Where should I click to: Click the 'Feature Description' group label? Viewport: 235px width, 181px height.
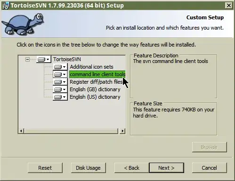coord(156,55)
